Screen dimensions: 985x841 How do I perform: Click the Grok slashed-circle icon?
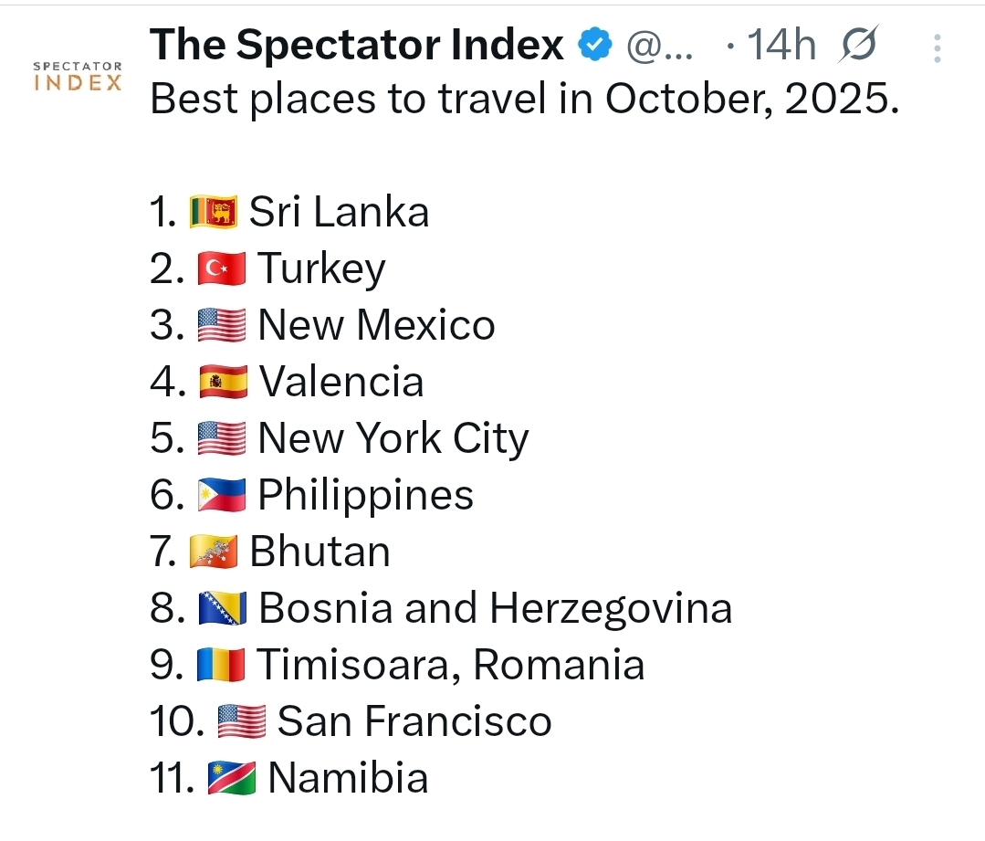pos(857,45)
